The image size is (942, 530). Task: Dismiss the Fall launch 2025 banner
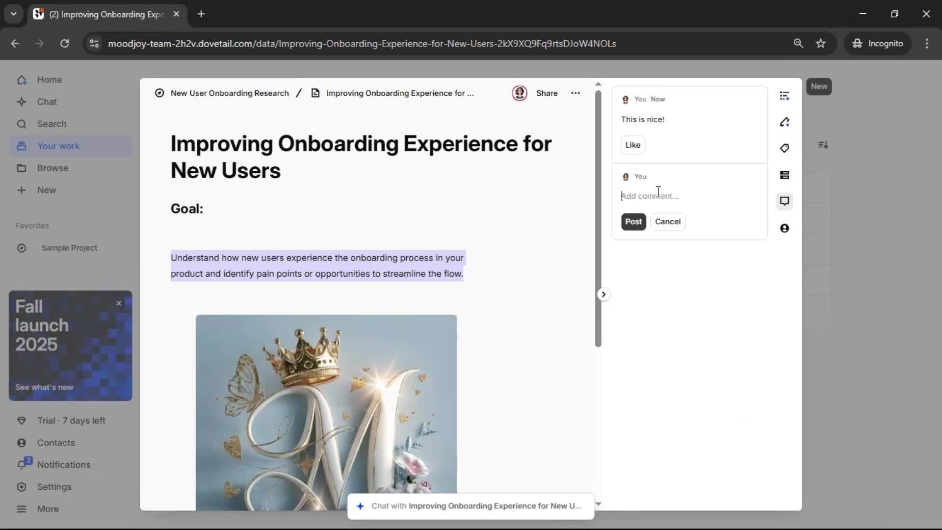pyautogui.click(x=119, y=303)
